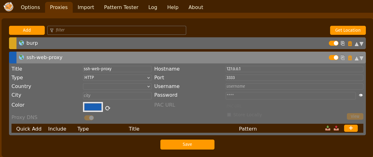This screenshot has height=157, width=373.
Task: Open the Help tab
Action: coord(173,7)
